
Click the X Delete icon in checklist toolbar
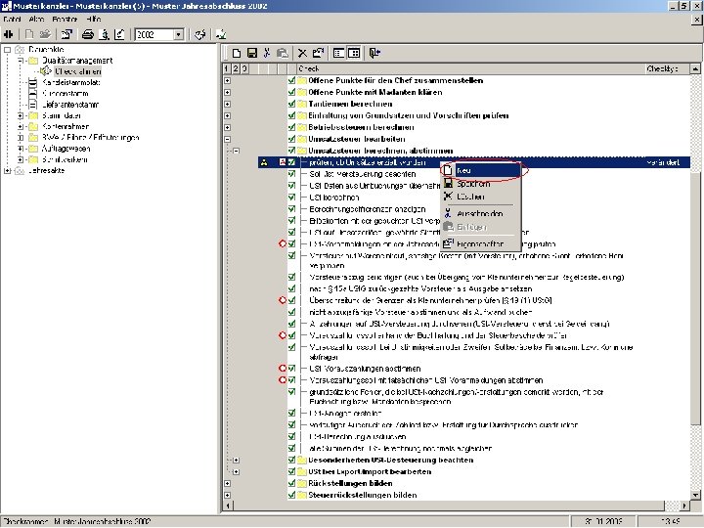coord(302,54)
